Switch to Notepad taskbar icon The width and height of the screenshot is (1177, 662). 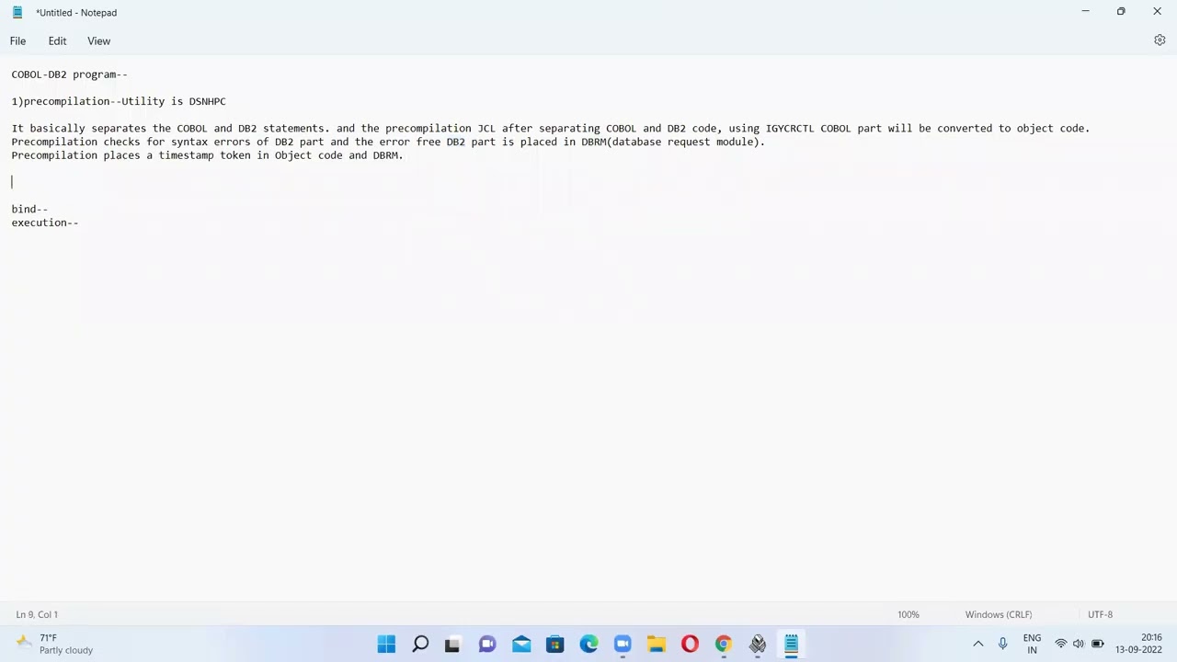pos(791,644)
